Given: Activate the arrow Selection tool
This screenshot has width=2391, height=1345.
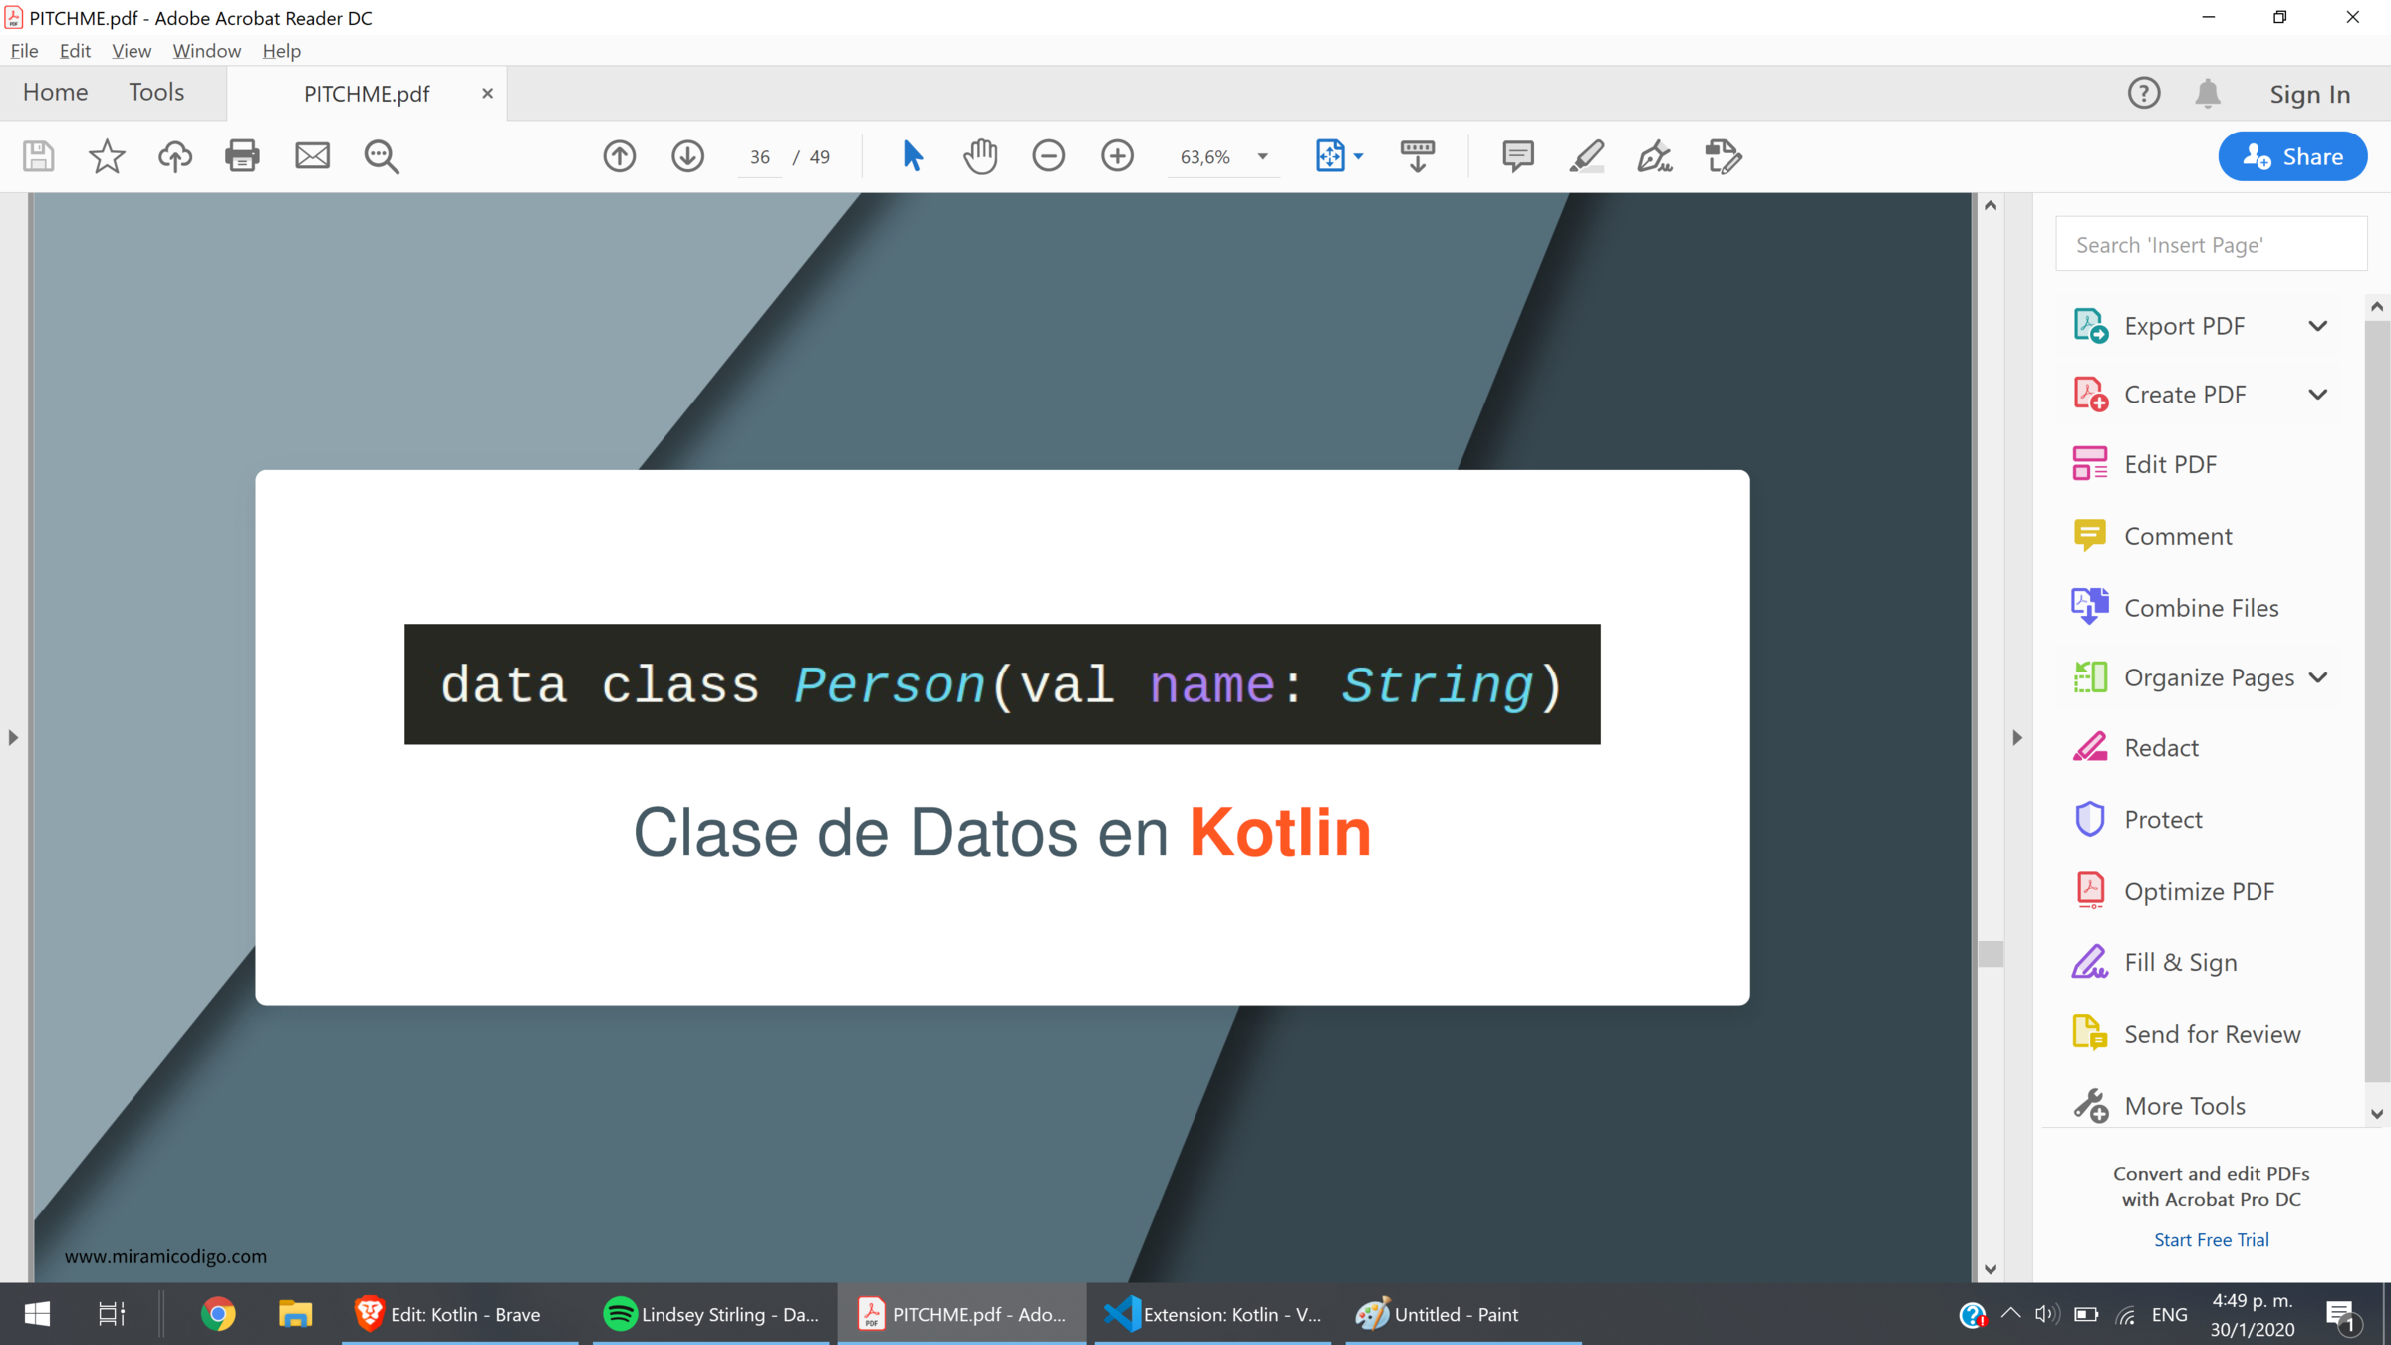Looking at the screenshot, I should pyautogui.click(x=912, y=156).
